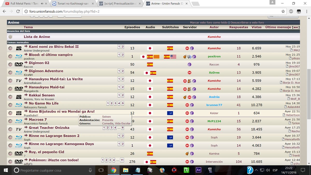Open author profile brunner77
Screen dimensions: 311x175
(214, 105)
